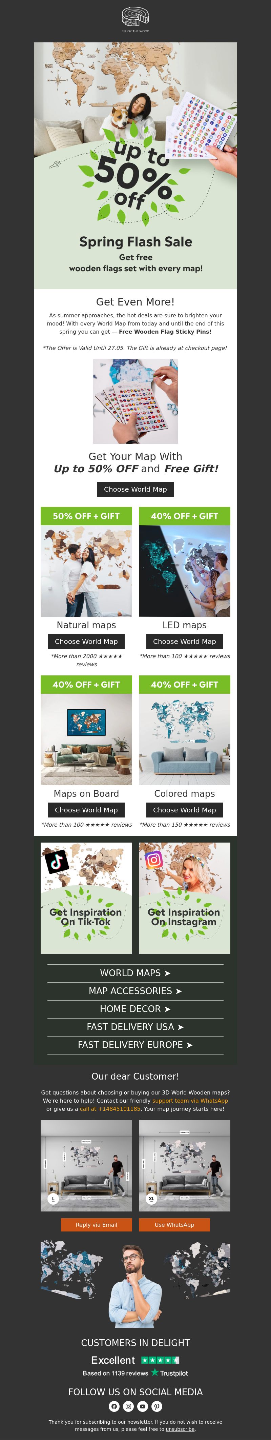Open the Colored maps product image
Screen dimensions: 271x1440
pos(184,739)
